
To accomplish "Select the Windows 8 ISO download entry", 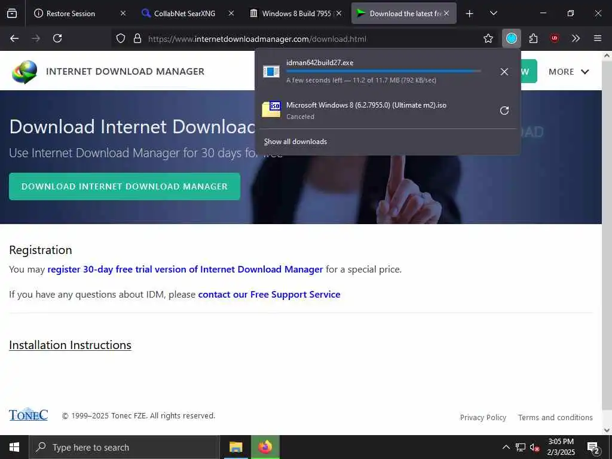I will click(388, 111).
